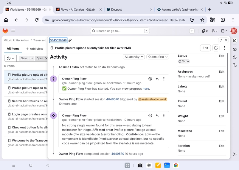The width and height of the screenshot is (239, 170).
Task: Click the Edit button for the work item title
Action: (x=205, y=48)
